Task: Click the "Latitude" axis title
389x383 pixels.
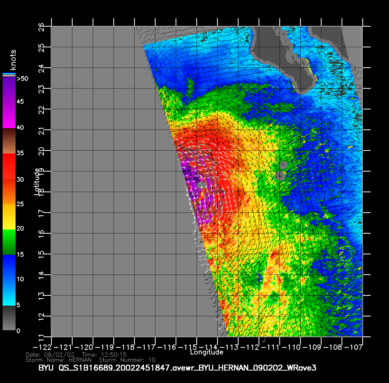Action: click(x=37, y=181)
